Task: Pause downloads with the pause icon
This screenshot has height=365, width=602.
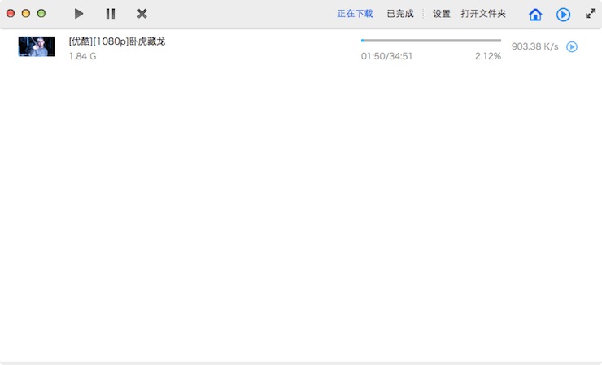Action: 111,14
